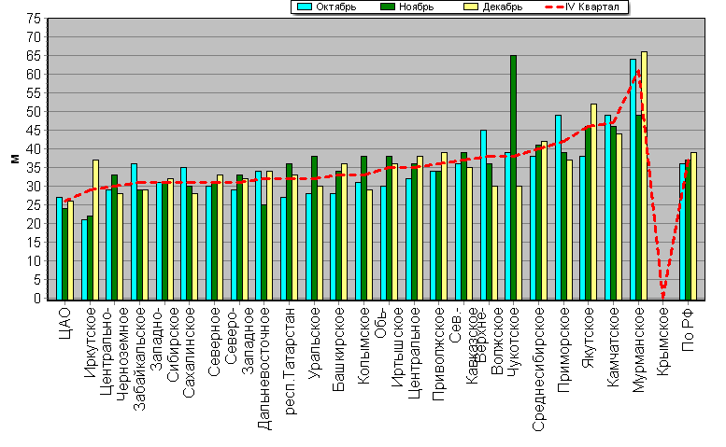Click the По РФ category label
Image resolution: width=726 pixels, height=447 pixels.
click(688, 329)
